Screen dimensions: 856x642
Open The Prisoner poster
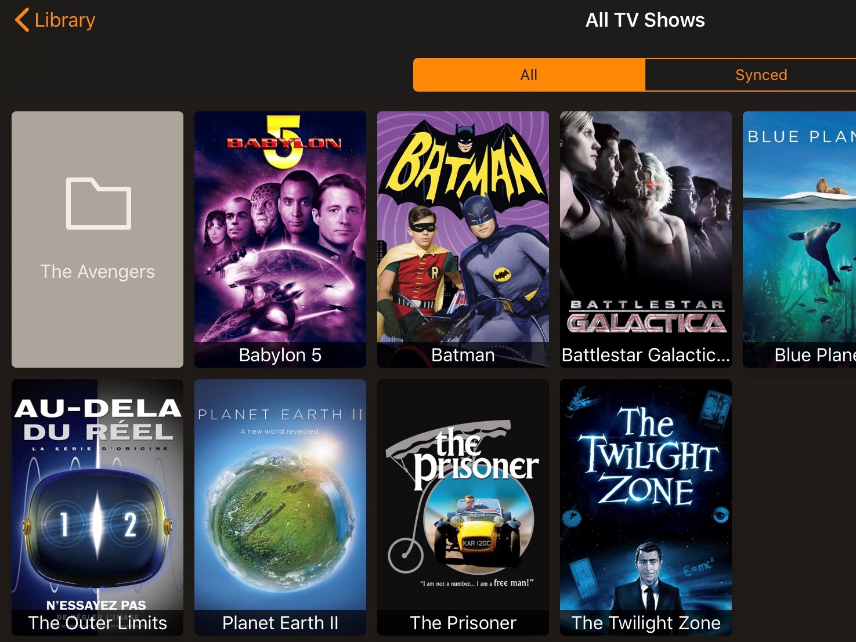(x=463, y=507)
